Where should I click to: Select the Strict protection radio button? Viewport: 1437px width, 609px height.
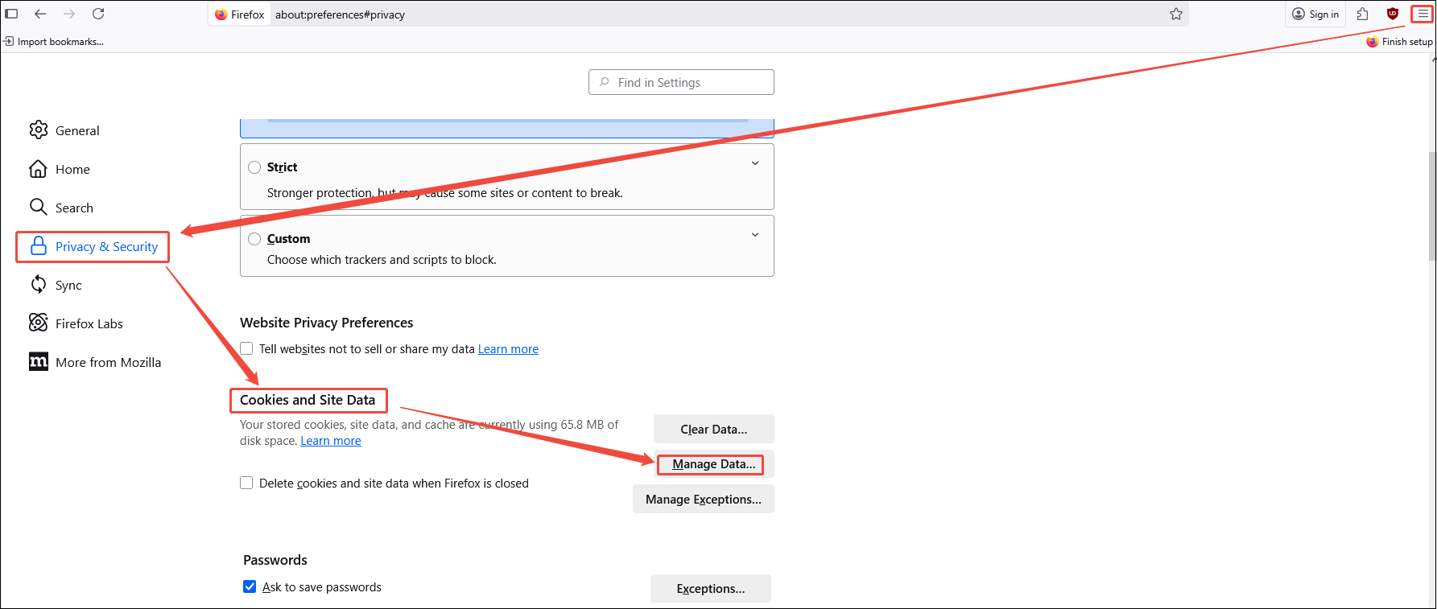coord(254,167)
